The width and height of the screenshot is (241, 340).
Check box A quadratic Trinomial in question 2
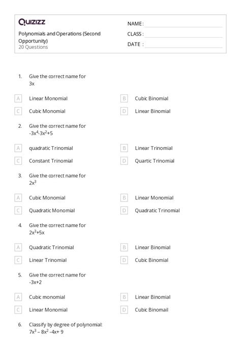tap(18, 148)
